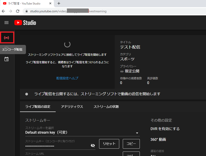Open a new browser tab with plus
This screenshot has width=206, height=156.
pyautogui.click(x=59, y=3)
